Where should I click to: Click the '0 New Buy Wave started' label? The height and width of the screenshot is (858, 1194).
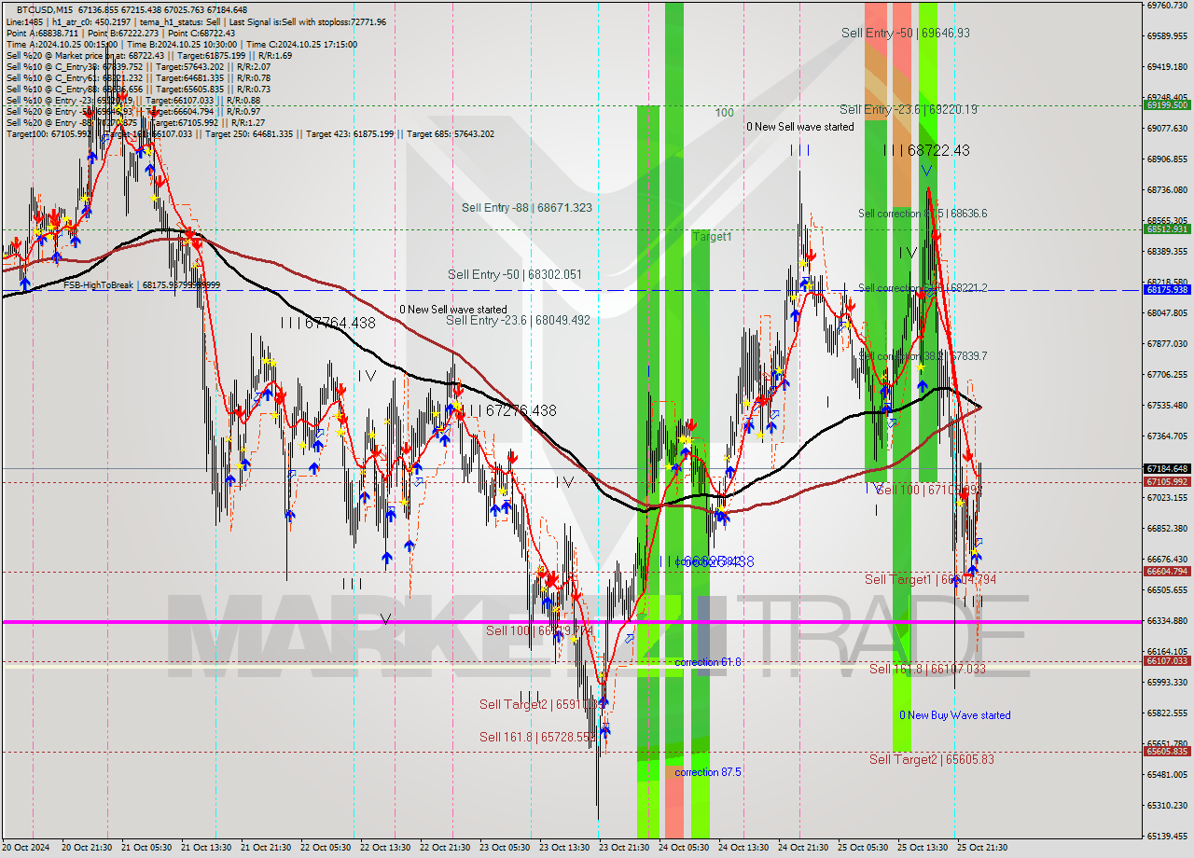954,715
